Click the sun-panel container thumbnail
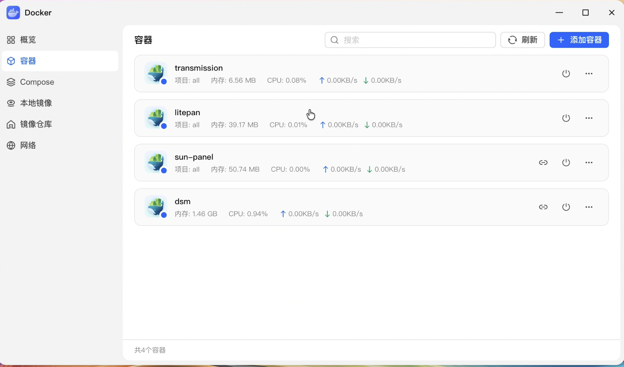 pos(156,162)
